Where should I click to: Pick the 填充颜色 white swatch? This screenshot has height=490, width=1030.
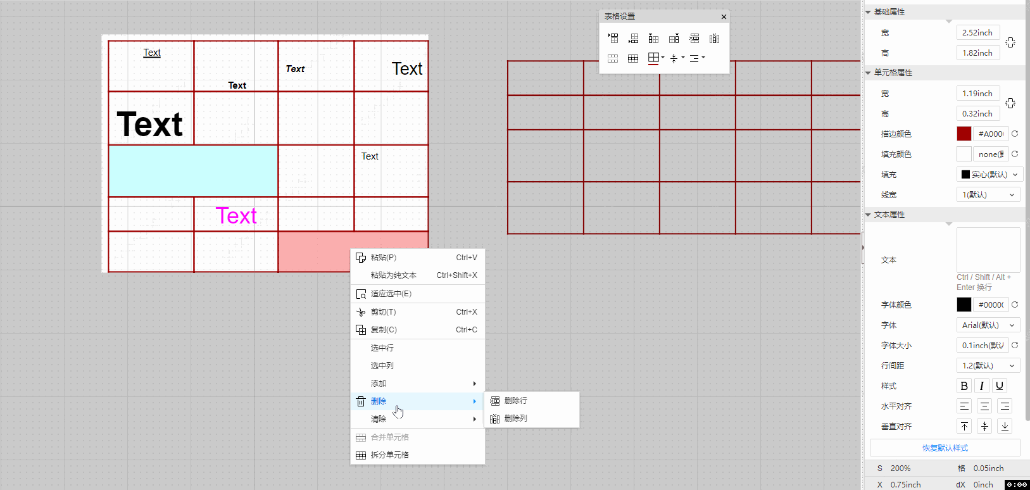click(964, 154)
